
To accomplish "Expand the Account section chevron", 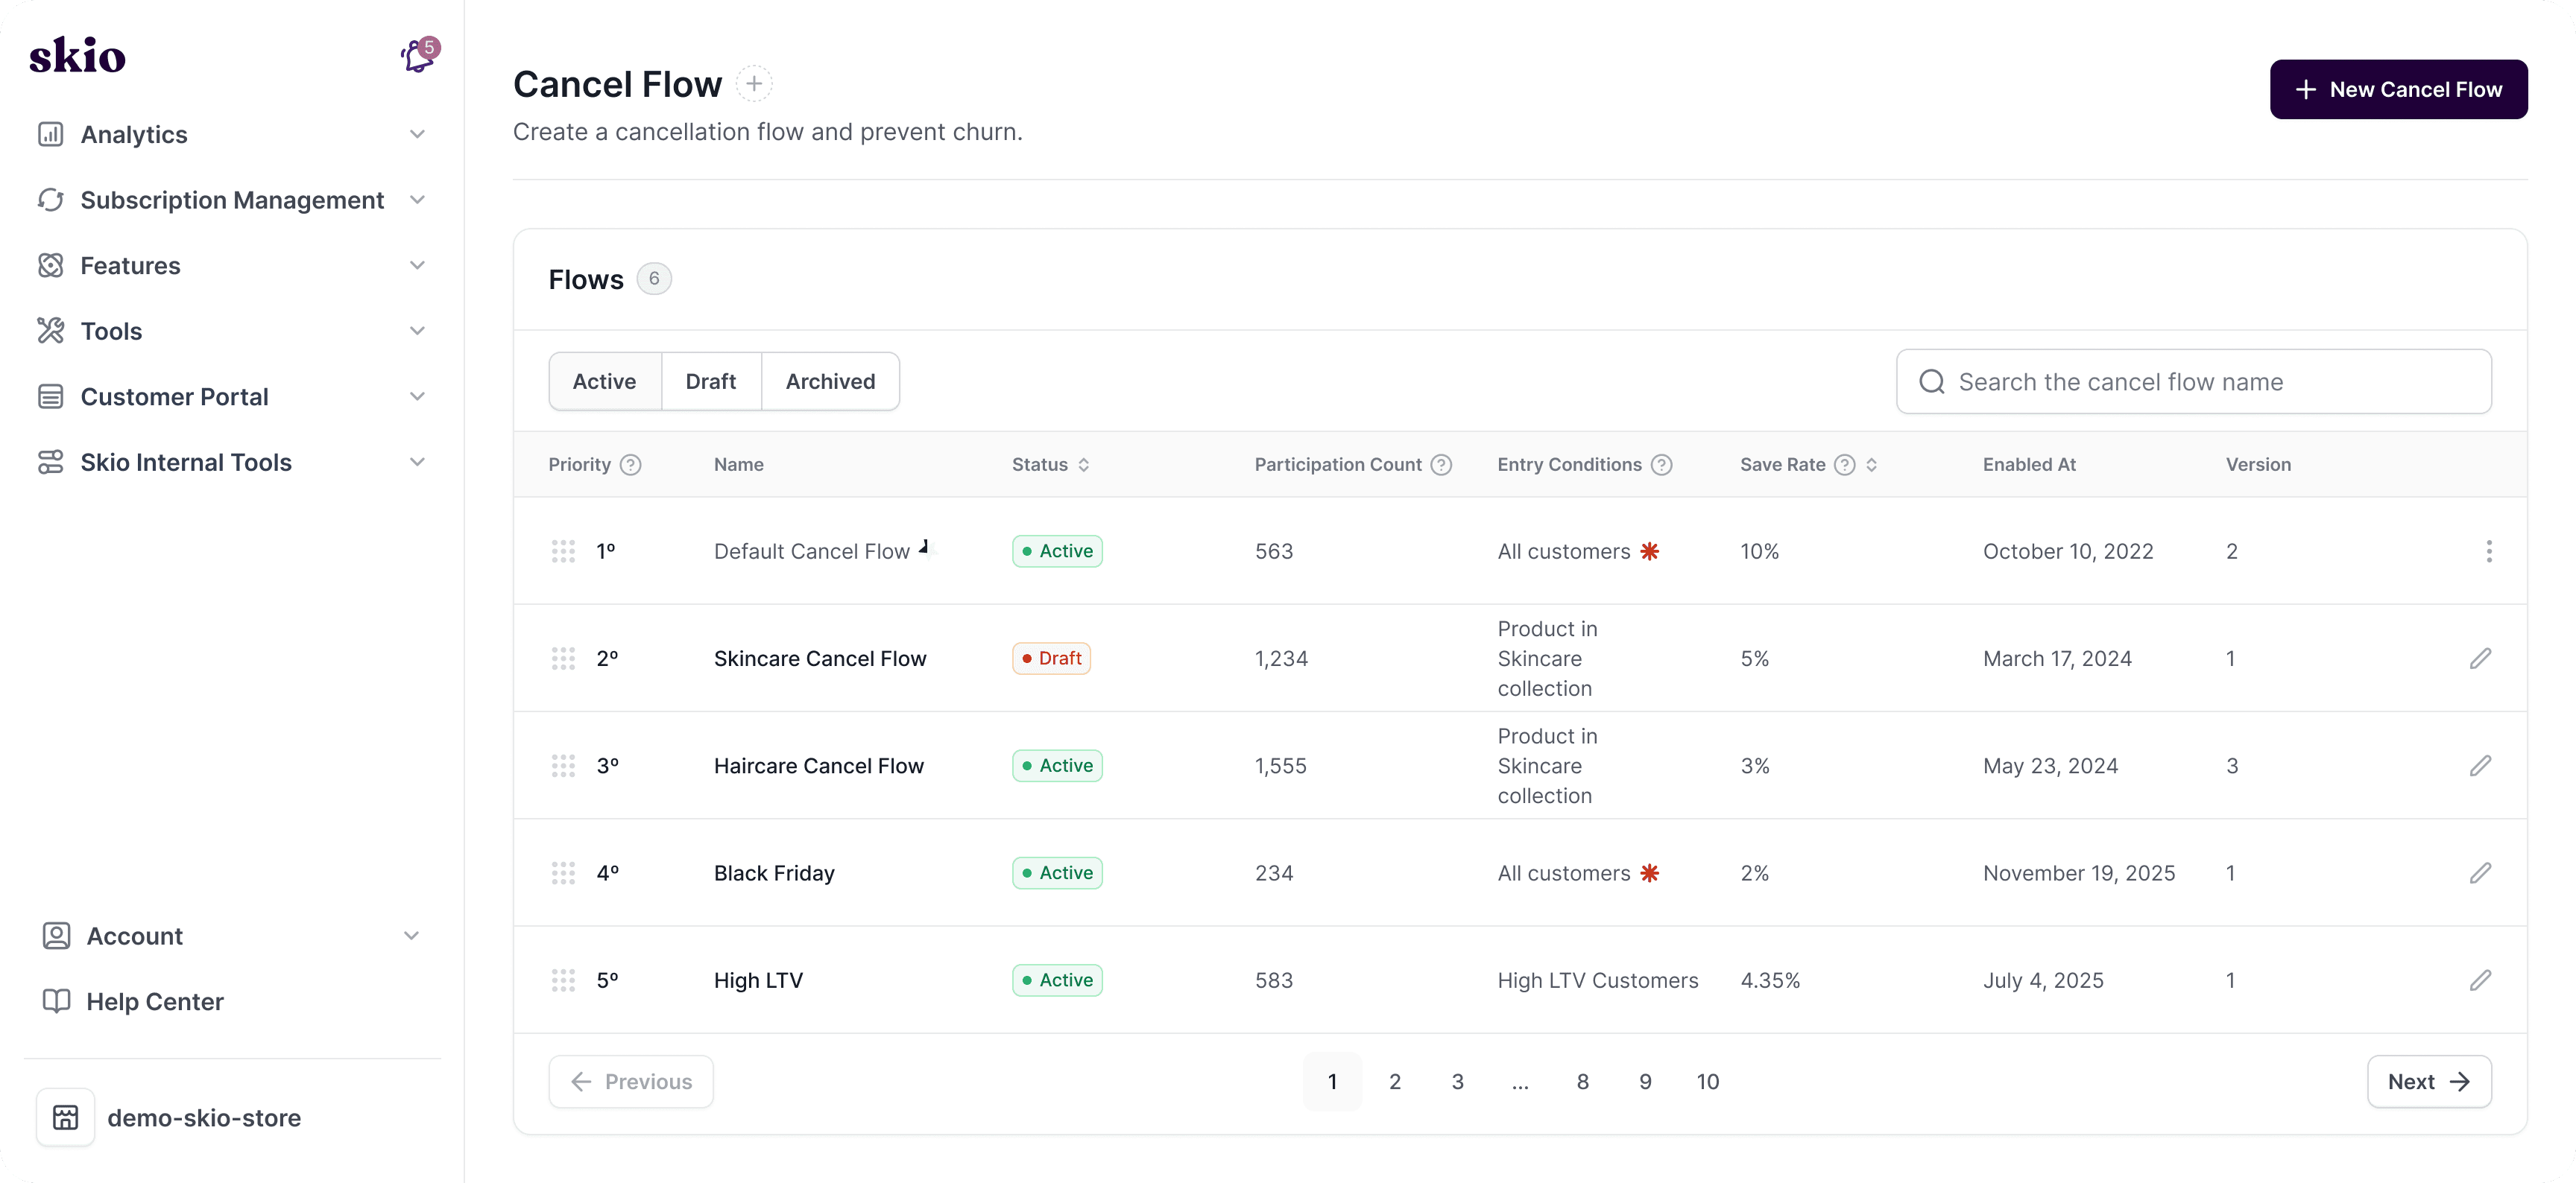I will [x=411, y=936].
